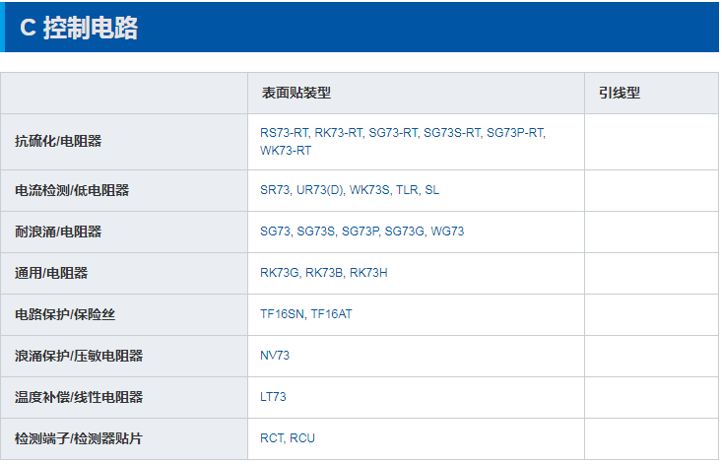Select the WG73 product link

[x=447, y=232]
